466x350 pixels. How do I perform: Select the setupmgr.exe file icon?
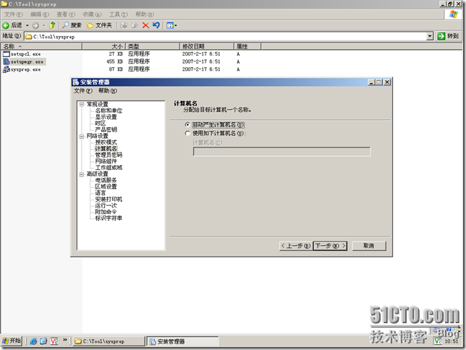coord(7,61)
